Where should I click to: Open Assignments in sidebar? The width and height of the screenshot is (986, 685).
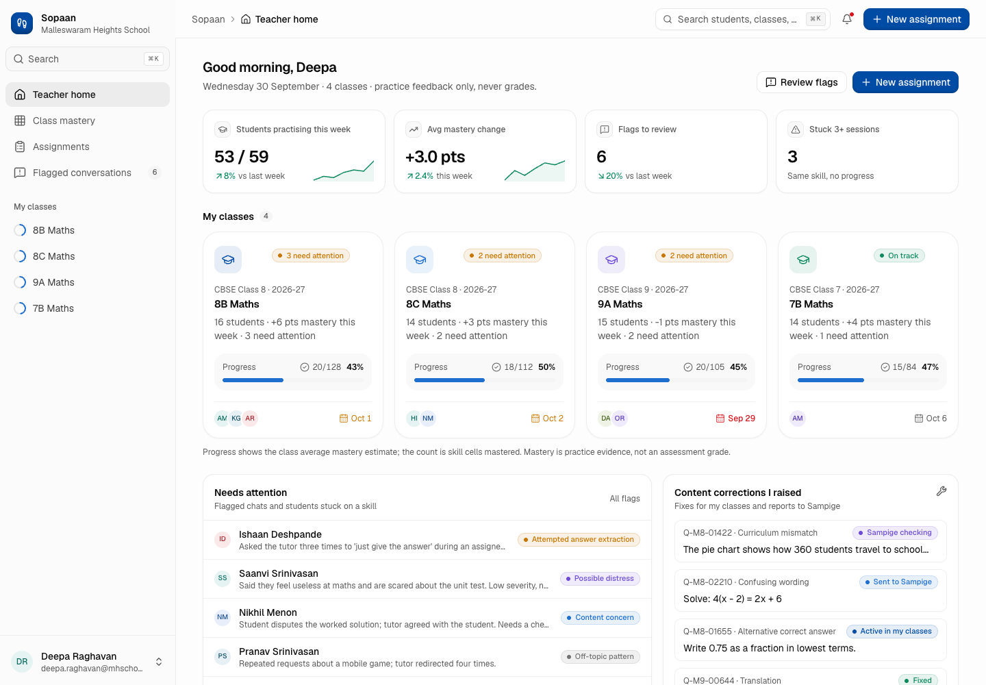(x=88, y=147)
